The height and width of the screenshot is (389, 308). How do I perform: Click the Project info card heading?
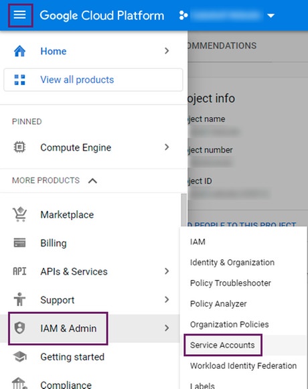(x=211, y=98)
